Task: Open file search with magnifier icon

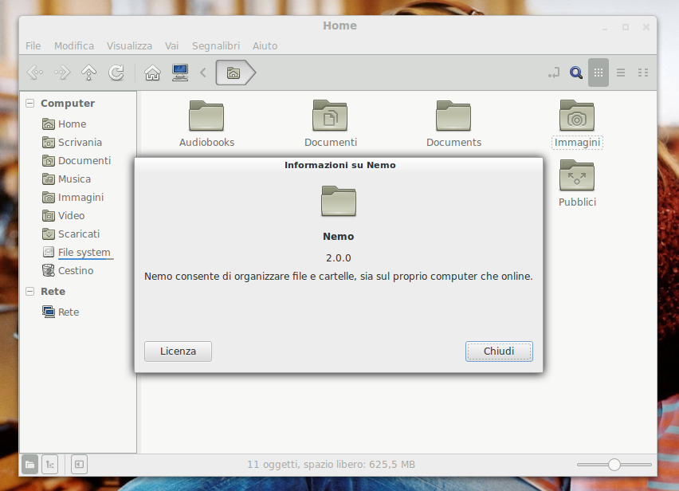Action: coord(575,73)
